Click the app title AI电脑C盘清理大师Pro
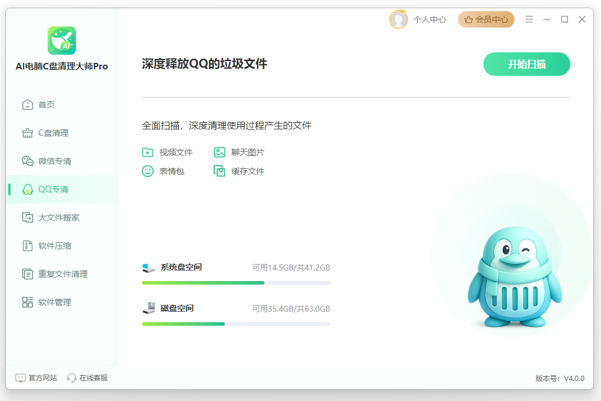 tap(62, 66)
